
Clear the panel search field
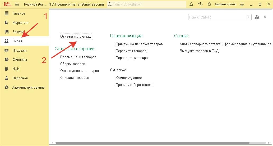pos(249,17)
